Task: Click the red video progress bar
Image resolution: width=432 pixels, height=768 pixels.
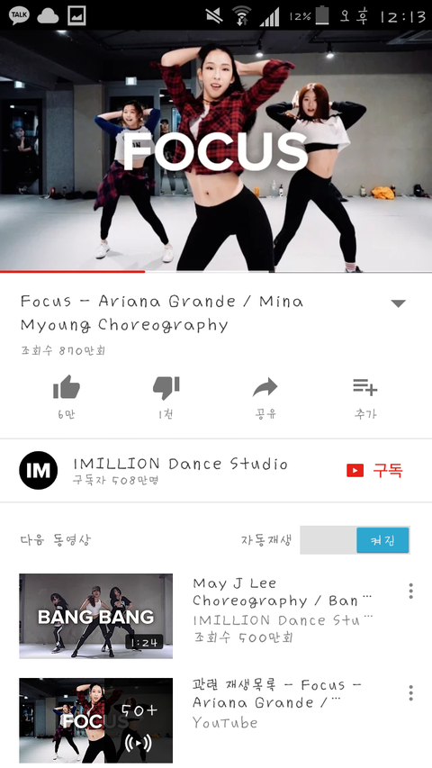Action: point(73,271)
